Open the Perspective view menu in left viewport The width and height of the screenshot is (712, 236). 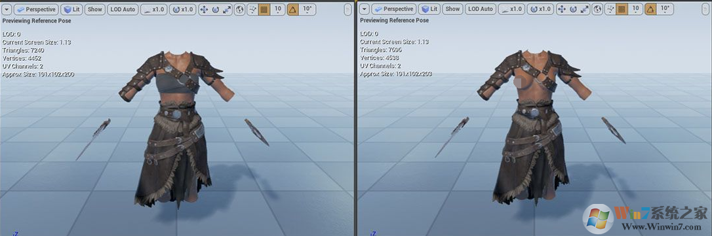tap(36, 9)
